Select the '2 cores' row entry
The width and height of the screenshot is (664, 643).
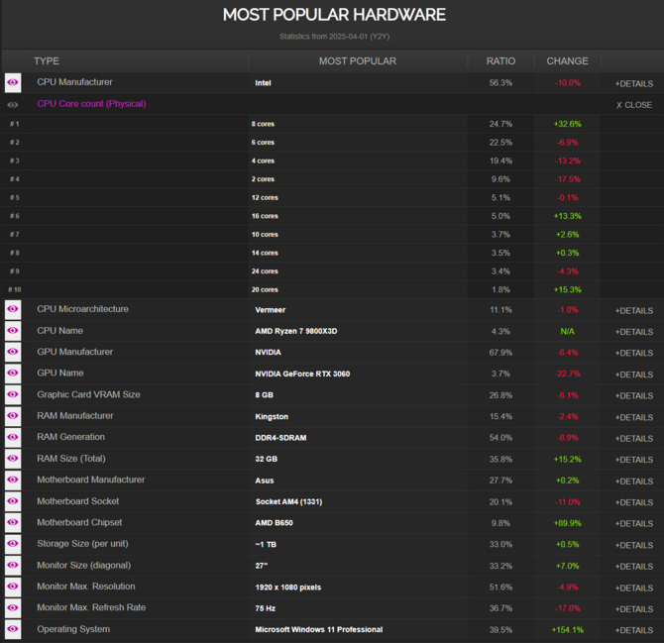coord(263,179)
